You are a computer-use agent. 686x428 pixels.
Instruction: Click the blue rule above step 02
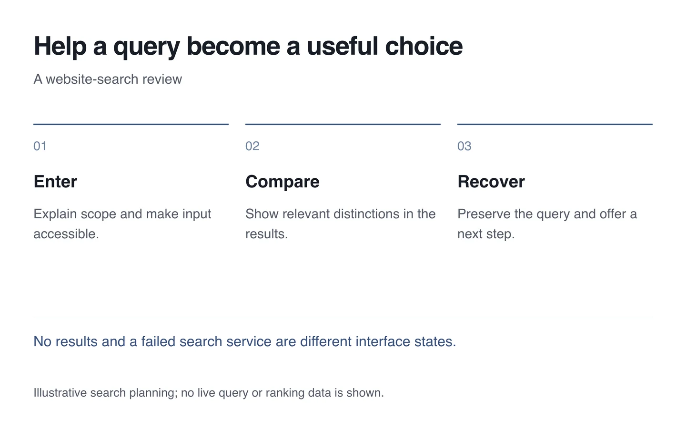coord(343,124)
